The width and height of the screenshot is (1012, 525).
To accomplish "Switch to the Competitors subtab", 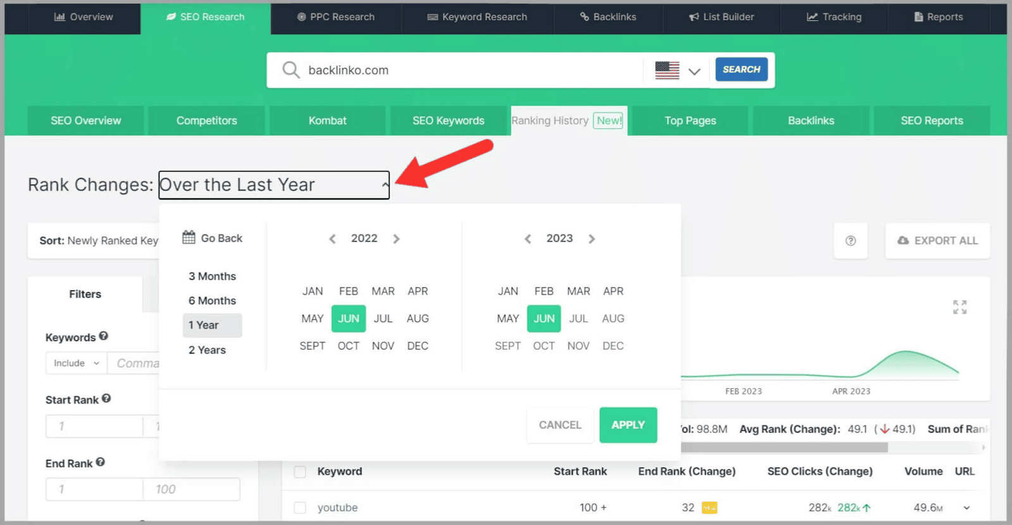I will click(207, 121).
